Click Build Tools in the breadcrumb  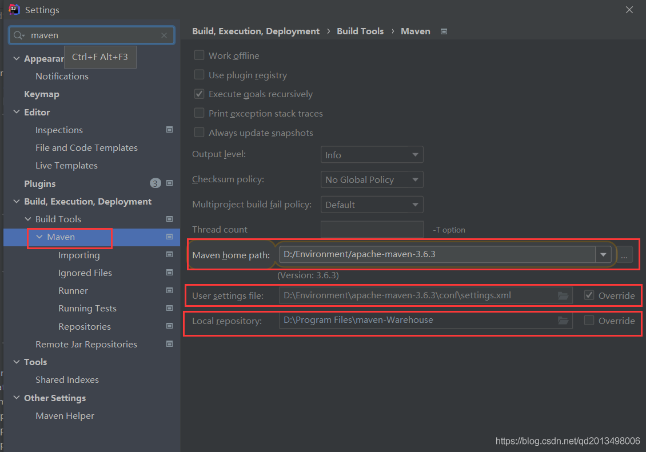tap(360, 31)
